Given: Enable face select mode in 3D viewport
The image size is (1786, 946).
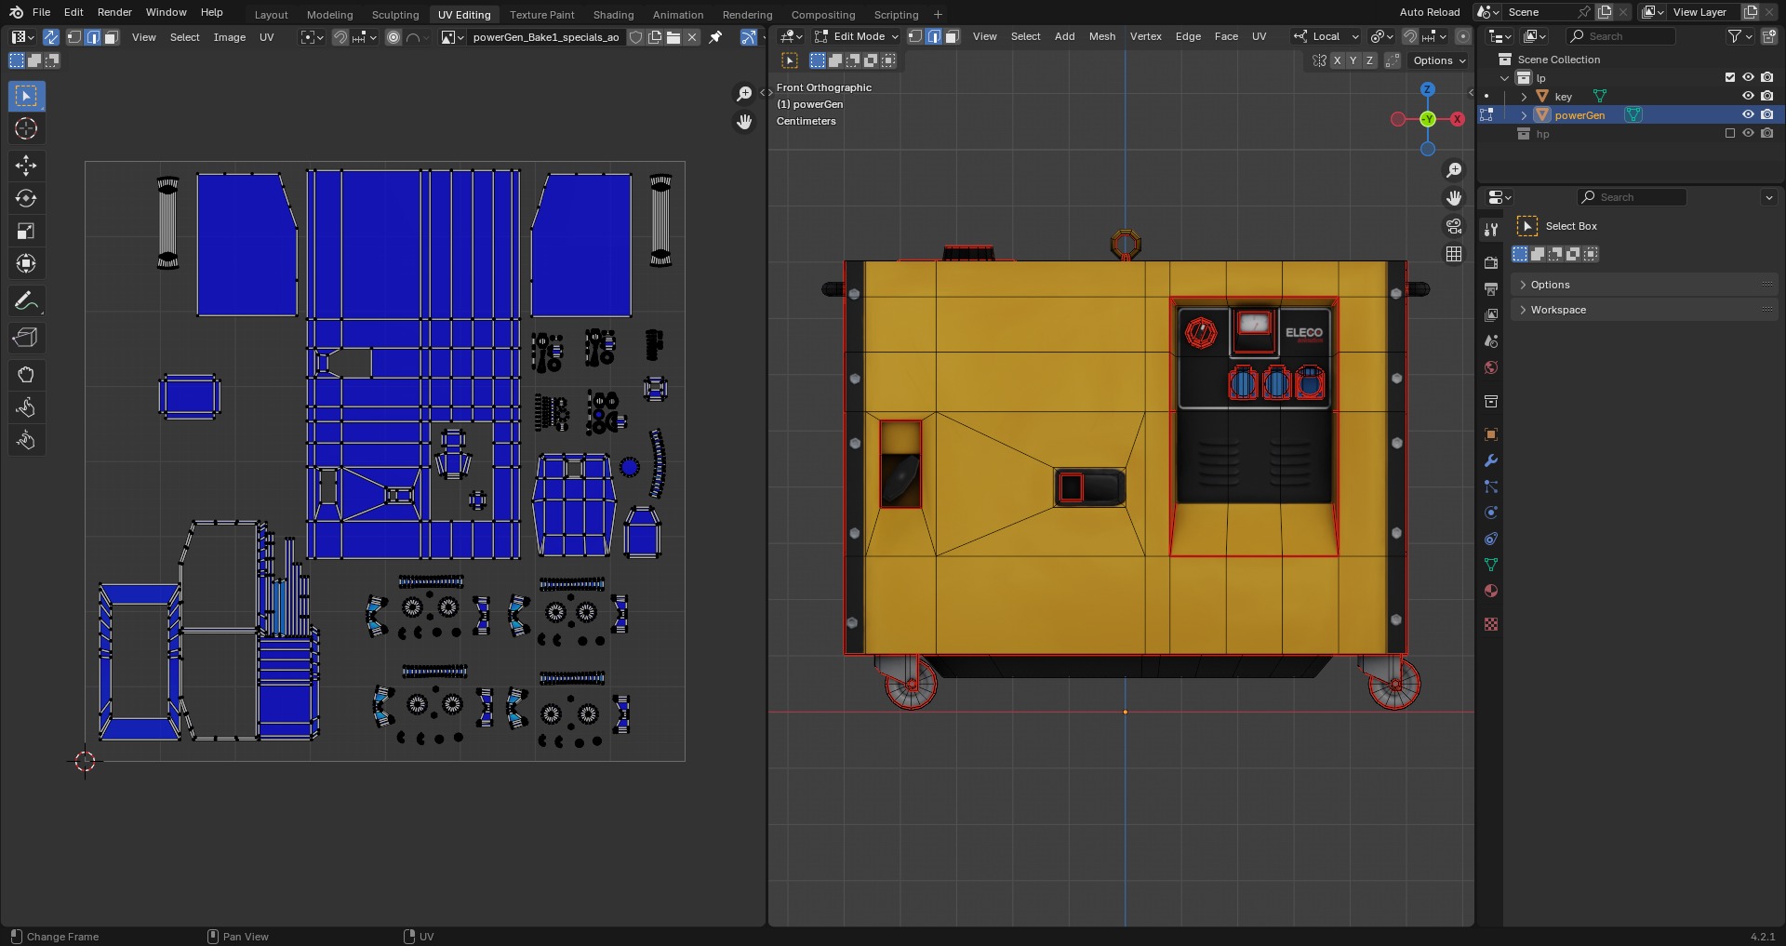Looking at the screenshot, I should pyautogui.click(x=952, y=36).
